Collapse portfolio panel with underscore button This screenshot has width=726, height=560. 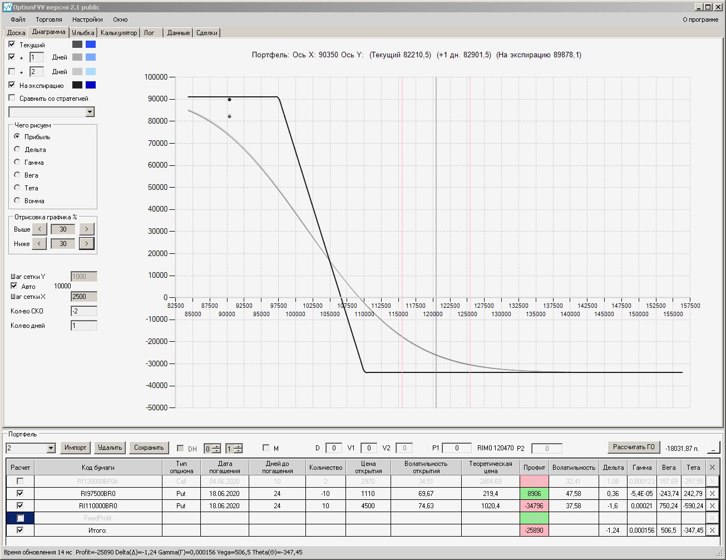tap(713, 448)
